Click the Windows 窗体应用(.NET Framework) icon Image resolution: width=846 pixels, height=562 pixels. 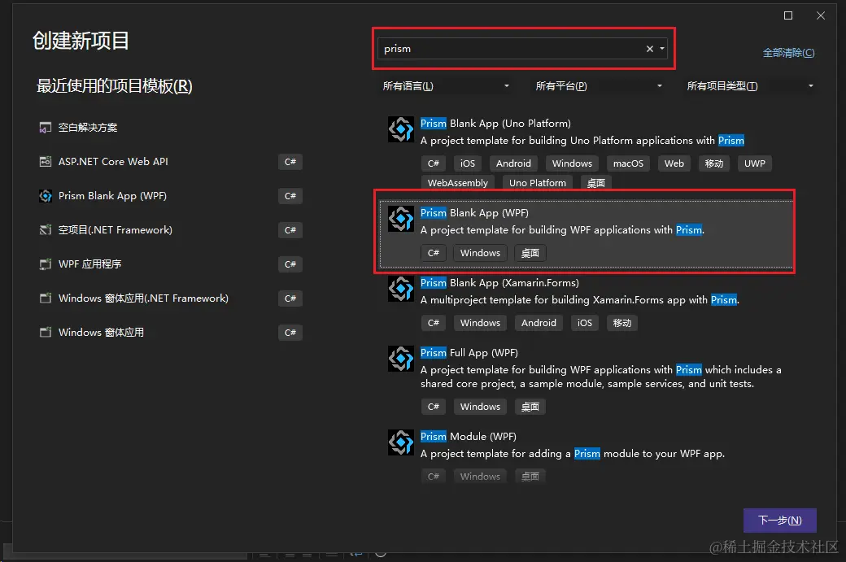coord(46,298)
